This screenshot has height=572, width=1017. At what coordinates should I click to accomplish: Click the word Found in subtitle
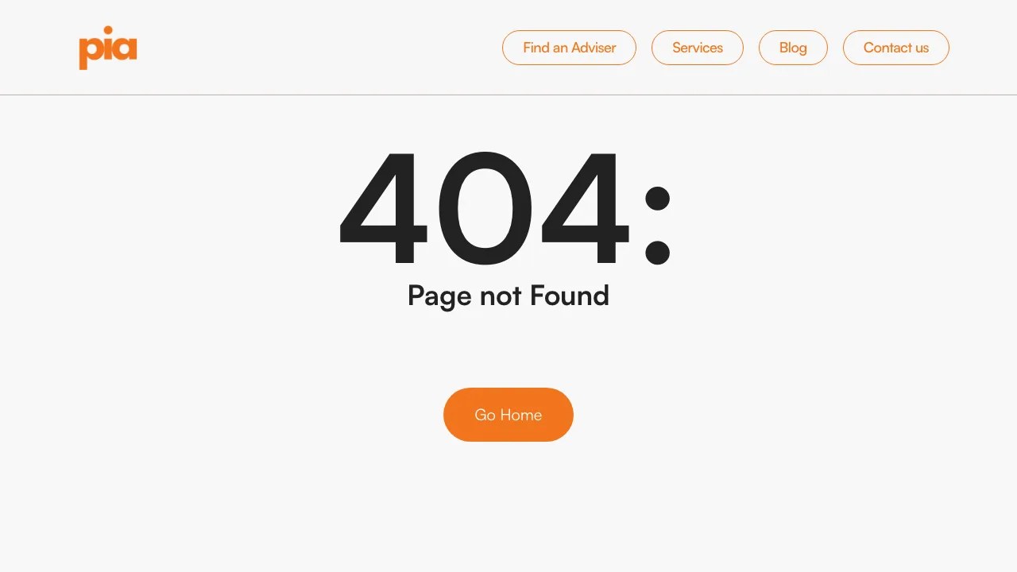(570, 296)
